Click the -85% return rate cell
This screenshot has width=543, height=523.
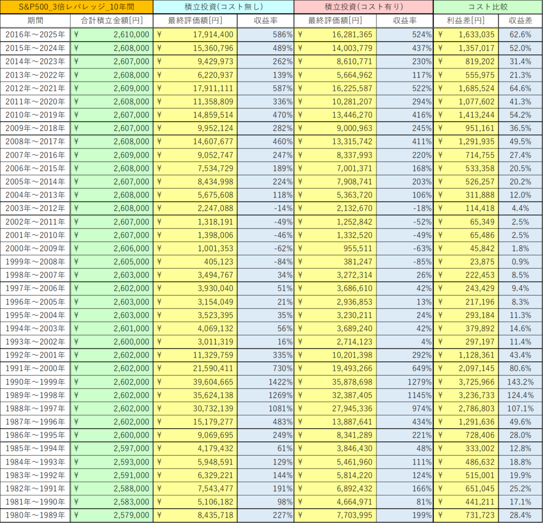point(405,261)
